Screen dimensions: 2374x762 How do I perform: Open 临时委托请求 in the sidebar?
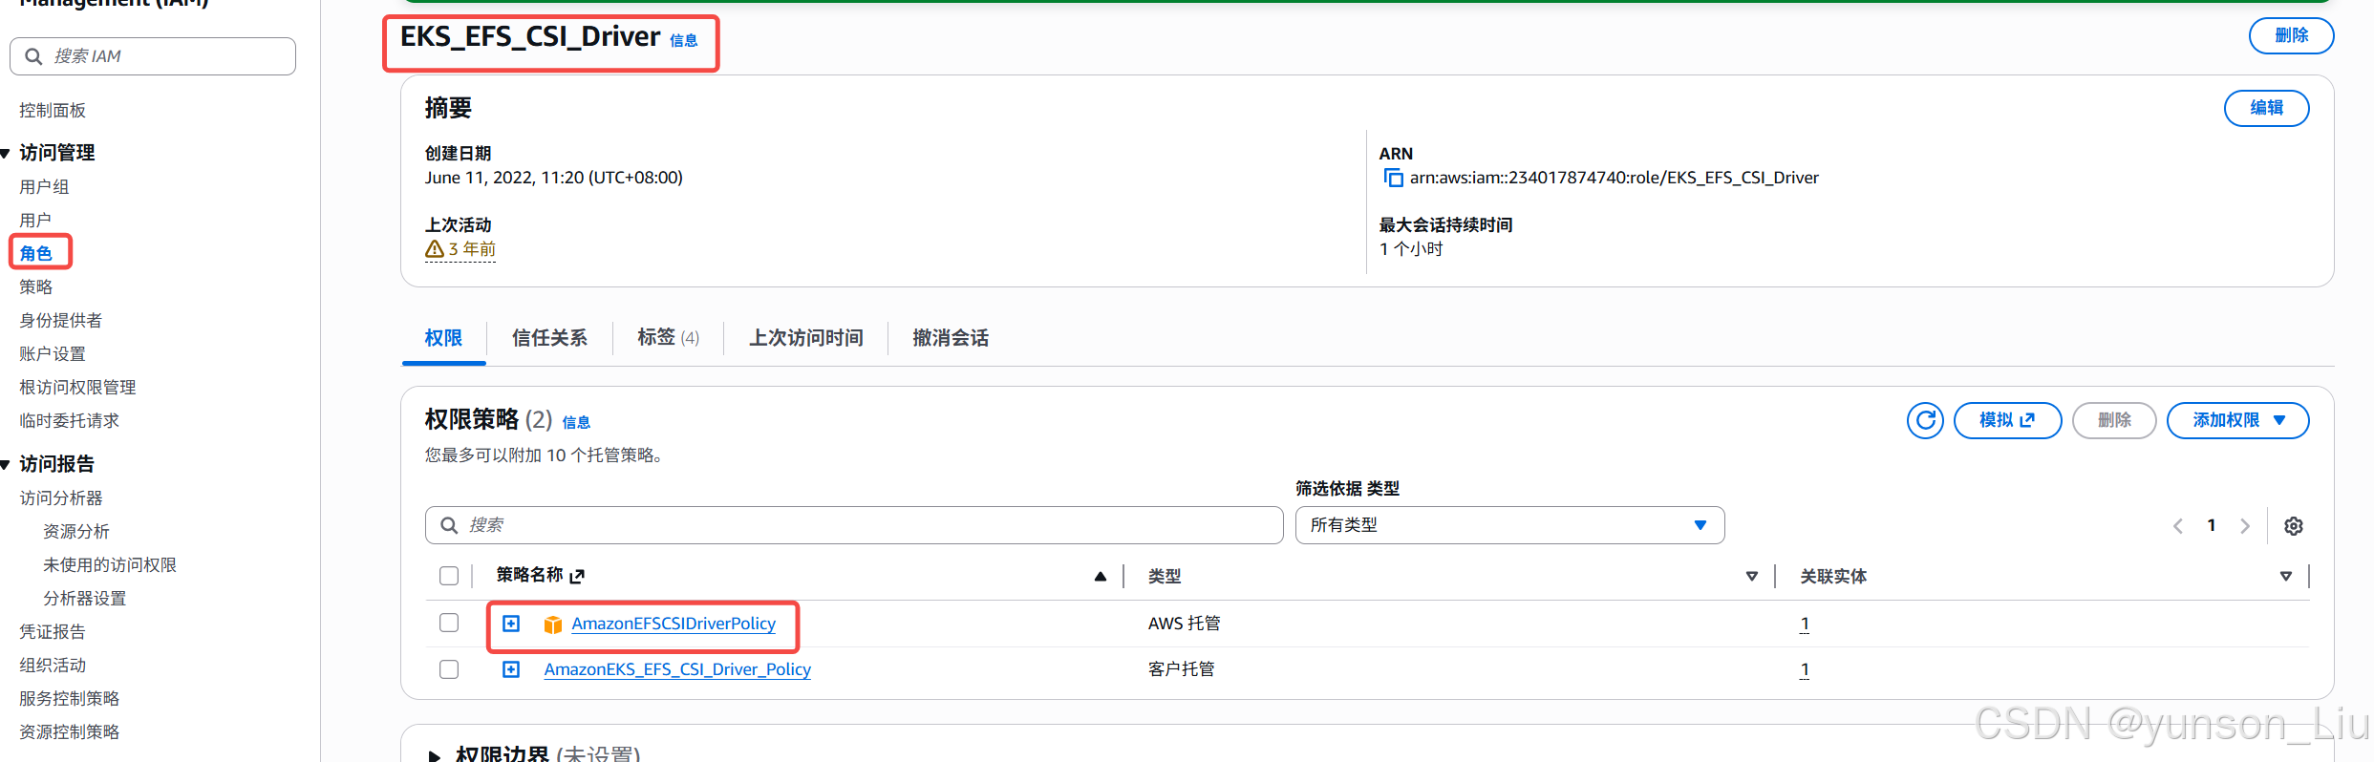(x=69, y=421)
